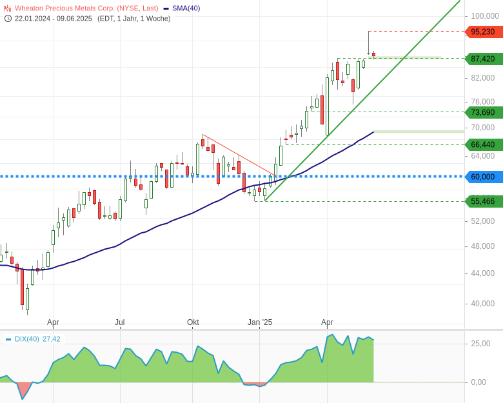Click the 44,000 price axis value
Image resolution: width=503 pixels, height=403 pixels.
coord(483,273)
